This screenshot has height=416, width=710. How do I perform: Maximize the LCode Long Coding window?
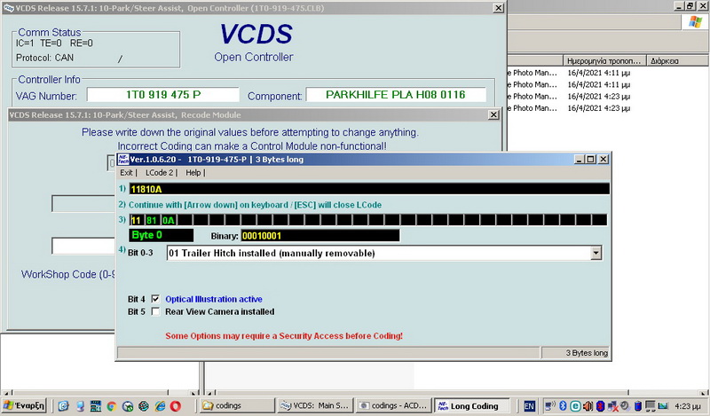[x=591, y=160]
